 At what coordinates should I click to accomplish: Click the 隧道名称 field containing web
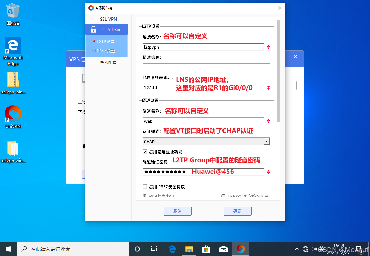[x=204, y=121]
